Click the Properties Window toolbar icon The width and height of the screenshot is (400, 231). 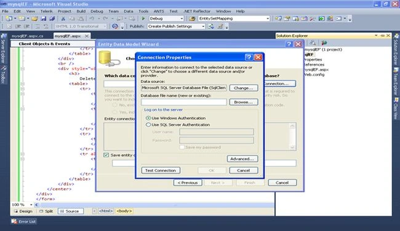pyautogui.click(x=287, y=18)
